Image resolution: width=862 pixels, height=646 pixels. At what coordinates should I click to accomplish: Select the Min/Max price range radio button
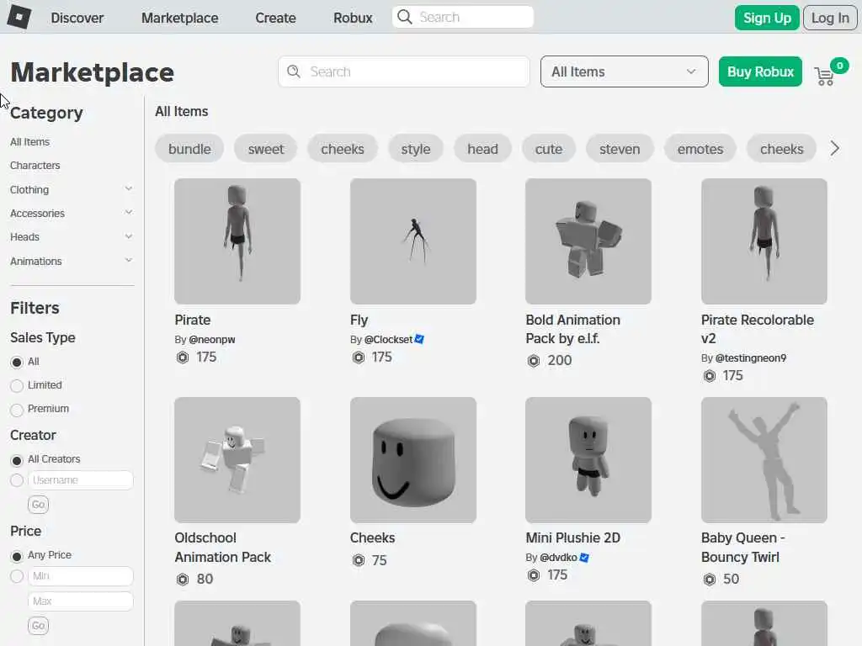point(17,576)
